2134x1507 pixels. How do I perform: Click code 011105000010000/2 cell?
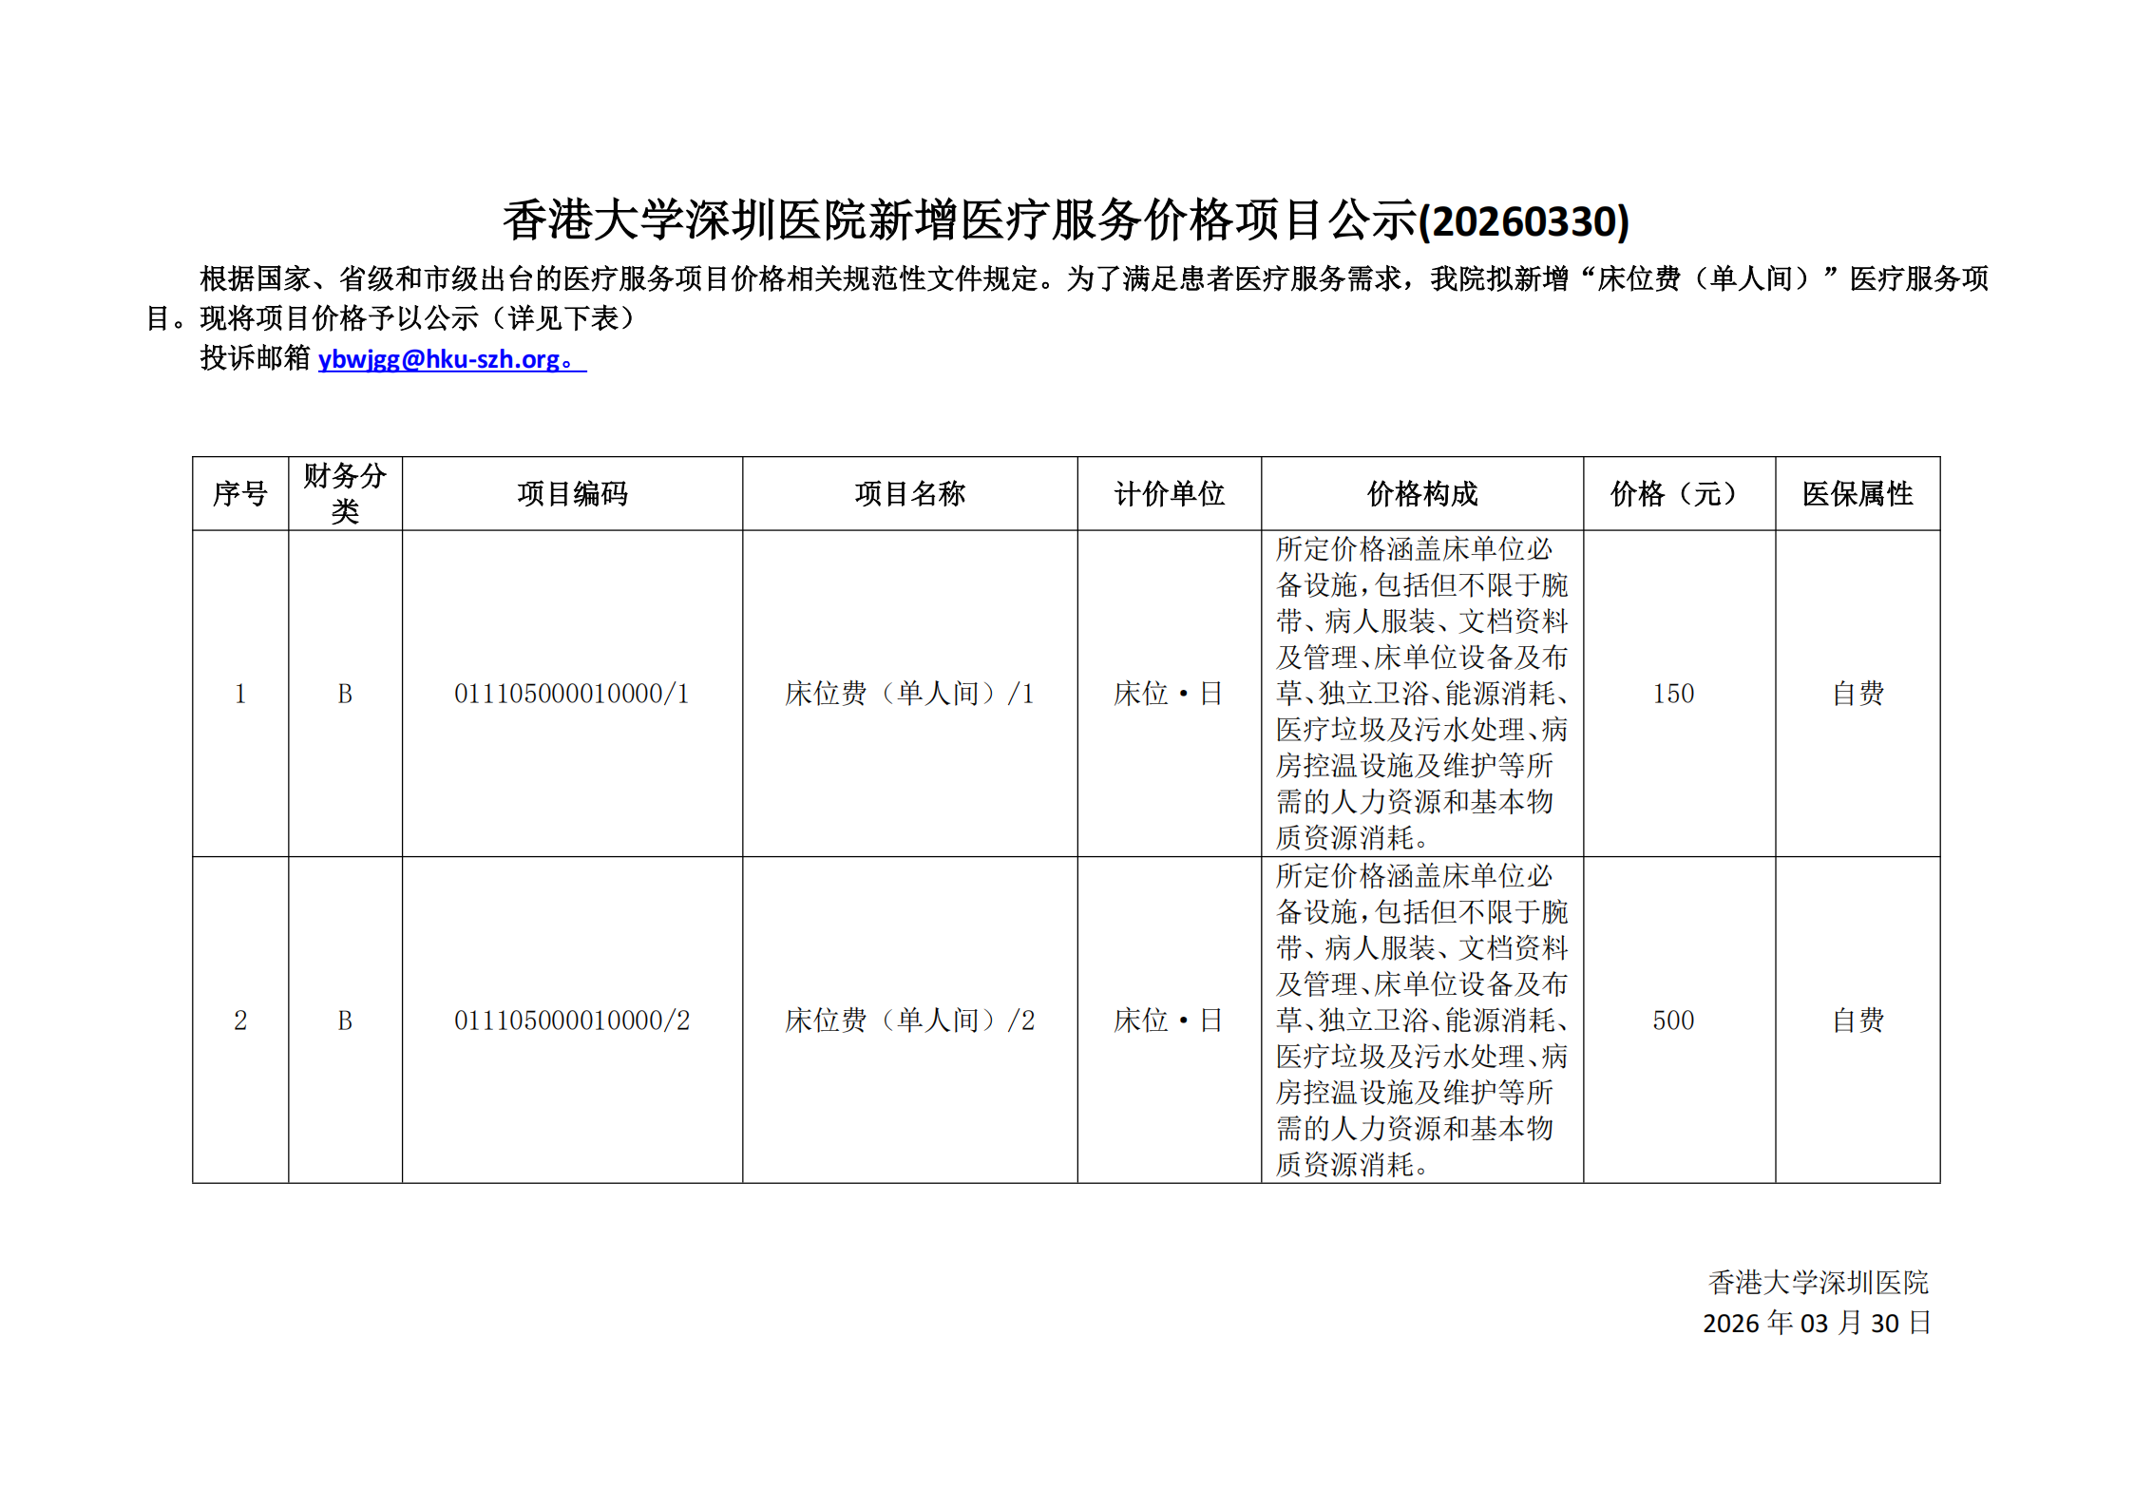coord(572,1021)
